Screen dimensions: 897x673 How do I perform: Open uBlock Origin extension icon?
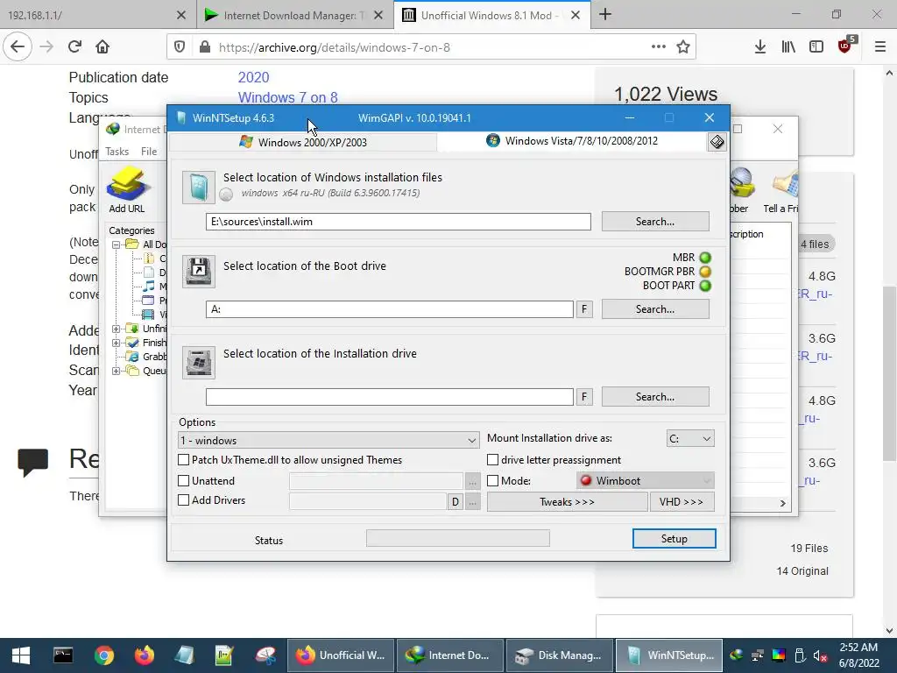[846, 46]
